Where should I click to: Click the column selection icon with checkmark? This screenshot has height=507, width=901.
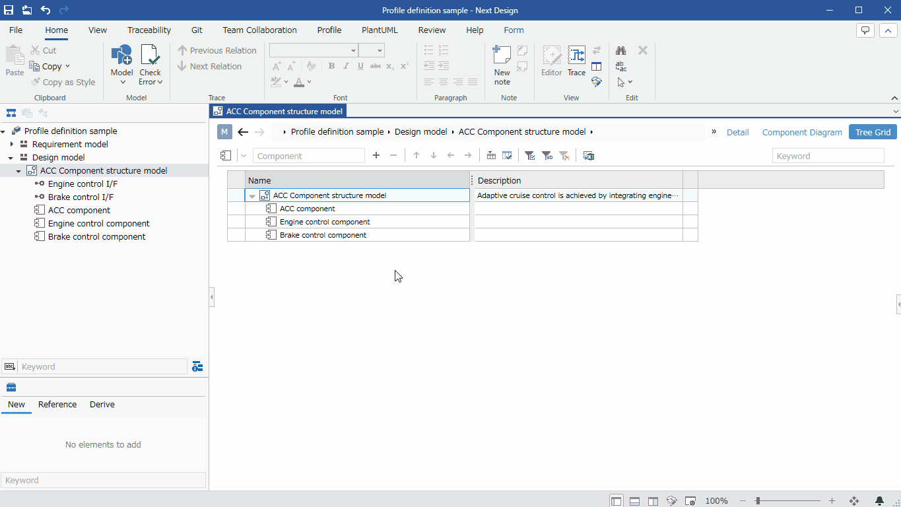click(x=507, y=156)
